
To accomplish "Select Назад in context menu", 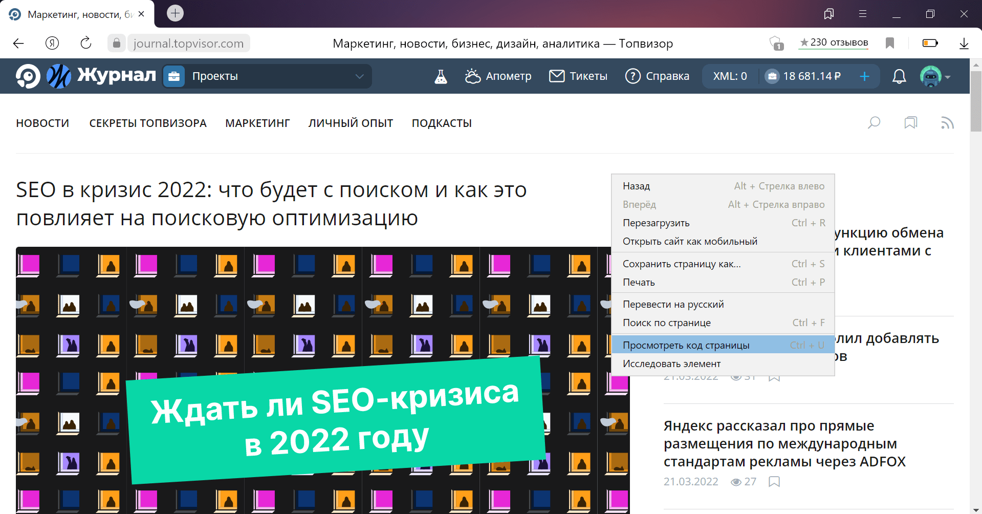I will 723,186.
